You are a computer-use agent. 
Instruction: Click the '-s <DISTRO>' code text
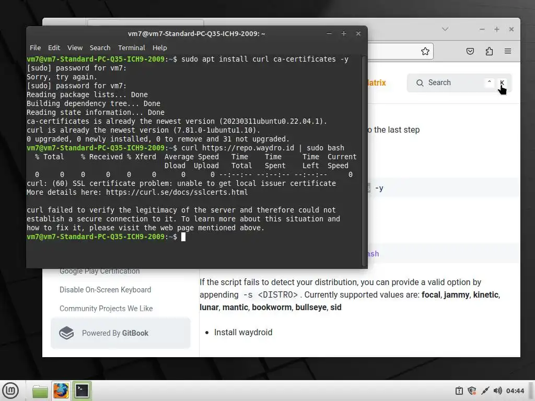point(270,295)
